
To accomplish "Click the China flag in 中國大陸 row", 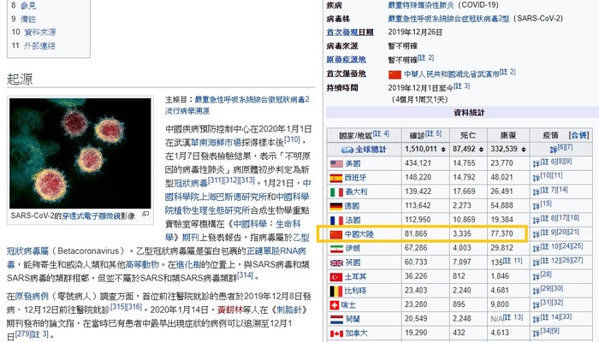I will click(336, 234).
